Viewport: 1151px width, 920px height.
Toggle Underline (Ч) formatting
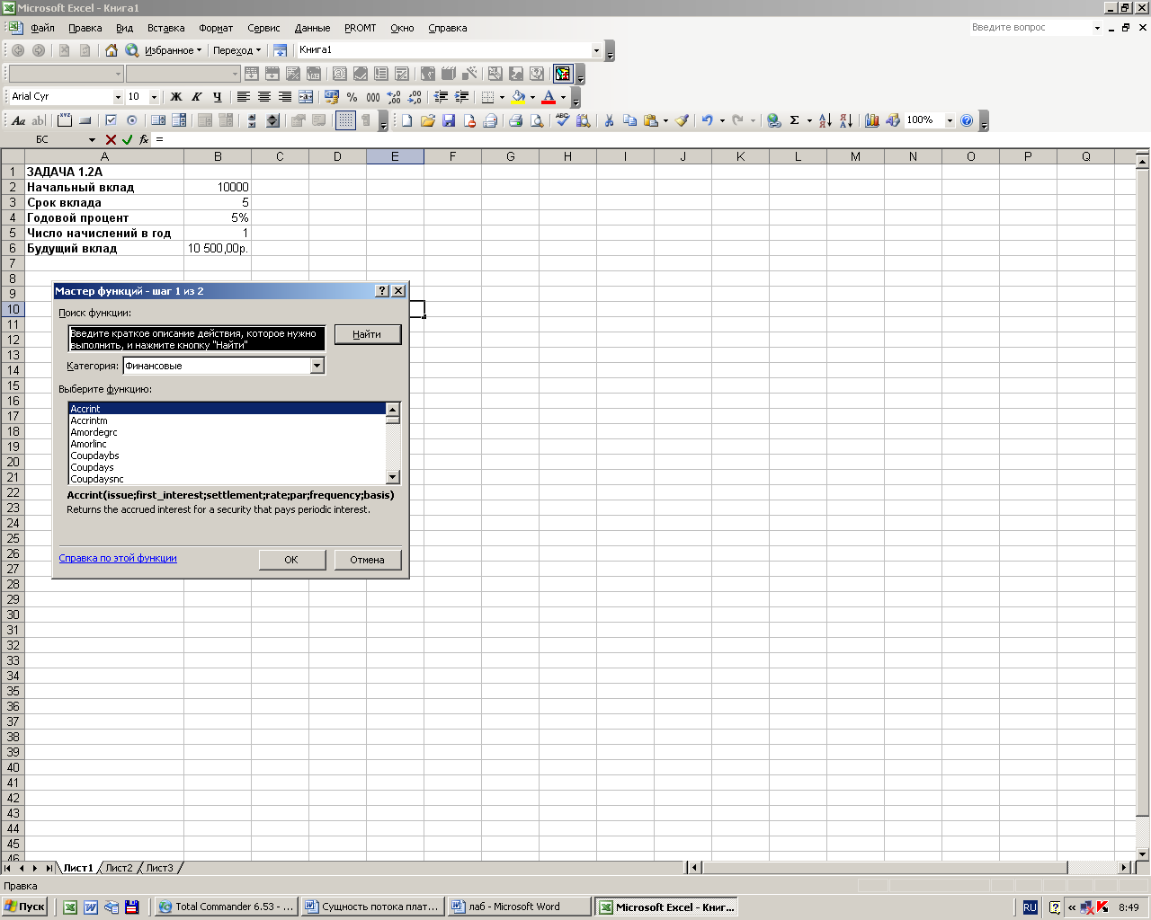coord(217,97)
